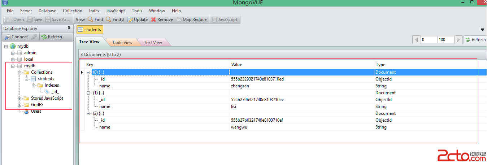Click the Find magnifier button

pos(95,19)
